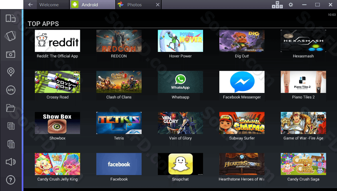This screenshot has height=191, width=337.
Task: Click the "Tetris" caption below its thumbnail
Action: [119, 138]
